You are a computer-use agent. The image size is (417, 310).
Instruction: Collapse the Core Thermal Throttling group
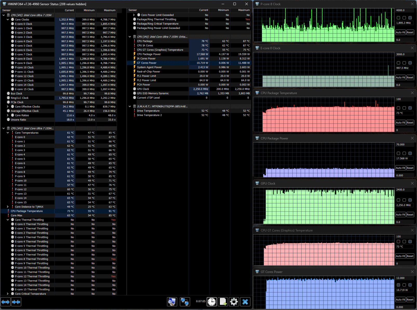[x=8, y=220]
